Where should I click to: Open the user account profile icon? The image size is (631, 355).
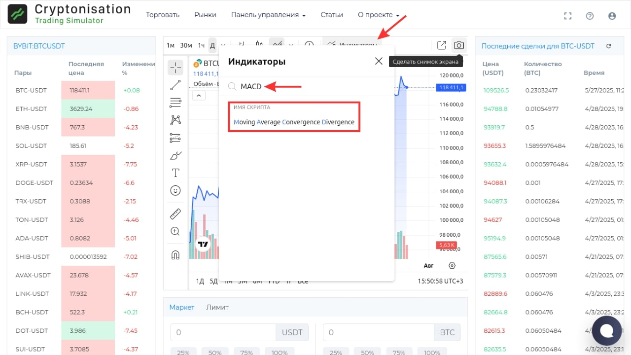click(612, 16)
